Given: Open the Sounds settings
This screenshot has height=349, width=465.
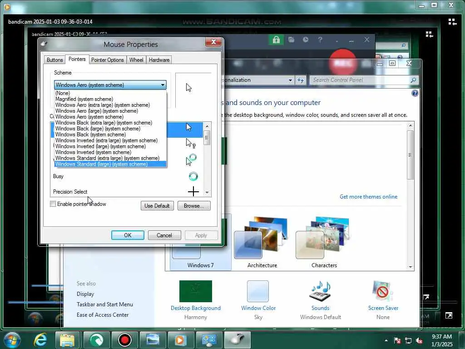Looking at the screenshot, I should (320, 300).
